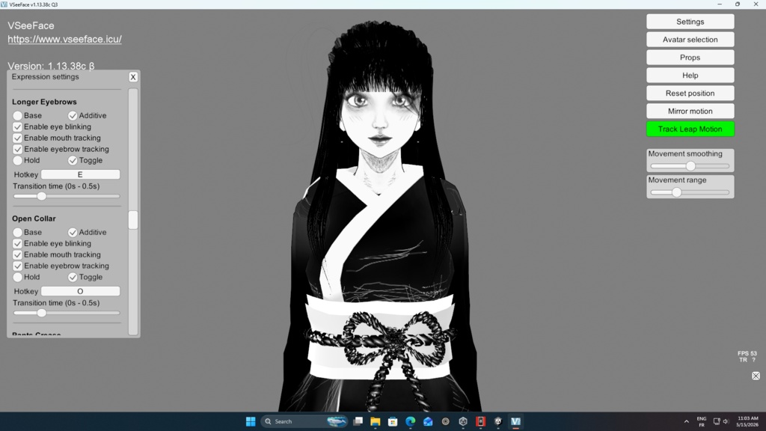Open the Props panel

tap(690, 58)
